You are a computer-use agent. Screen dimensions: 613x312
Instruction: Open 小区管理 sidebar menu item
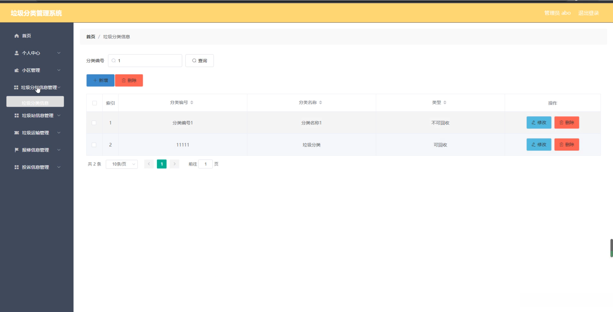point(36,70)
